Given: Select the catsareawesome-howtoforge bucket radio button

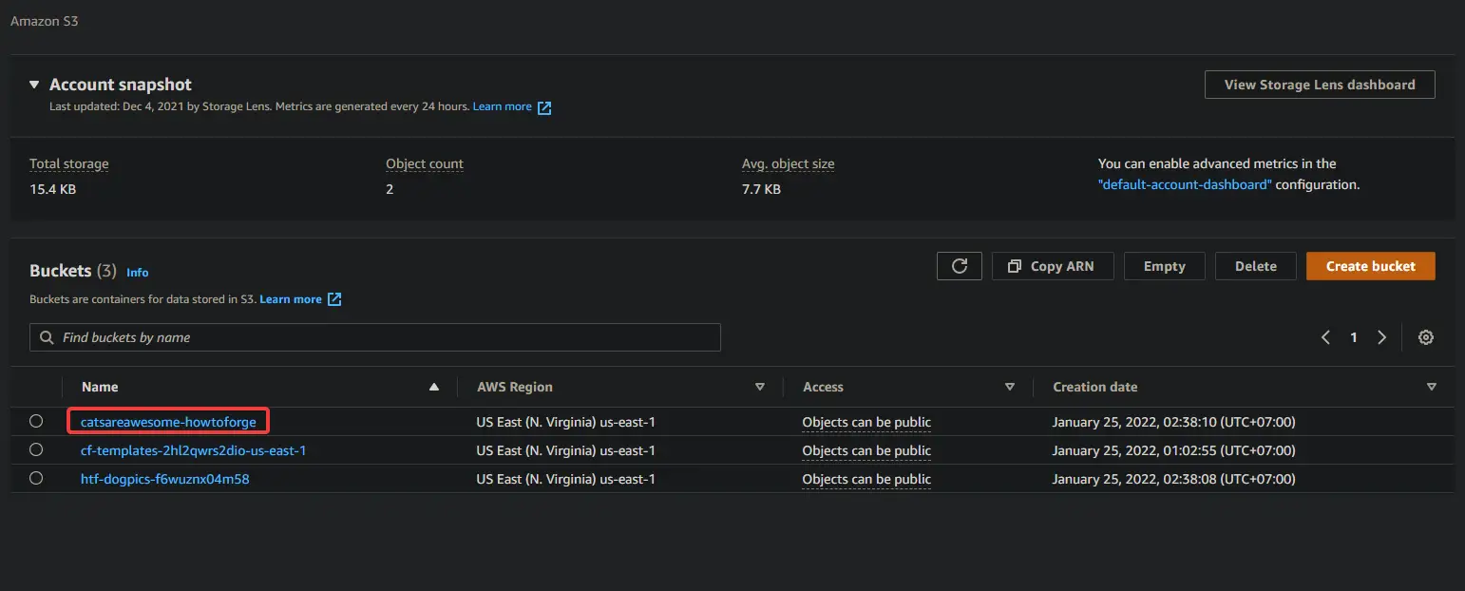Looking at the screenshot, I should (35, 421).
